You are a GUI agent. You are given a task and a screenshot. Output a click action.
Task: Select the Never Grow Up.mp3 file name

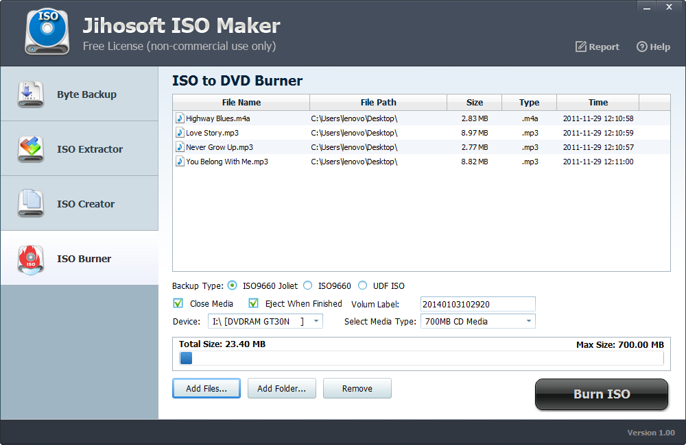coord(220,147)
